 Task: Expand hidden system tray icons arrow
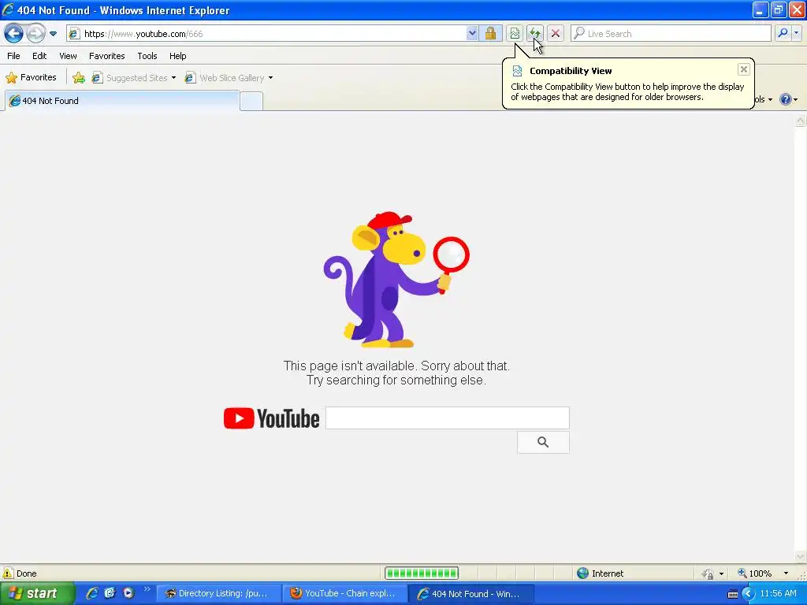[748, 594]
